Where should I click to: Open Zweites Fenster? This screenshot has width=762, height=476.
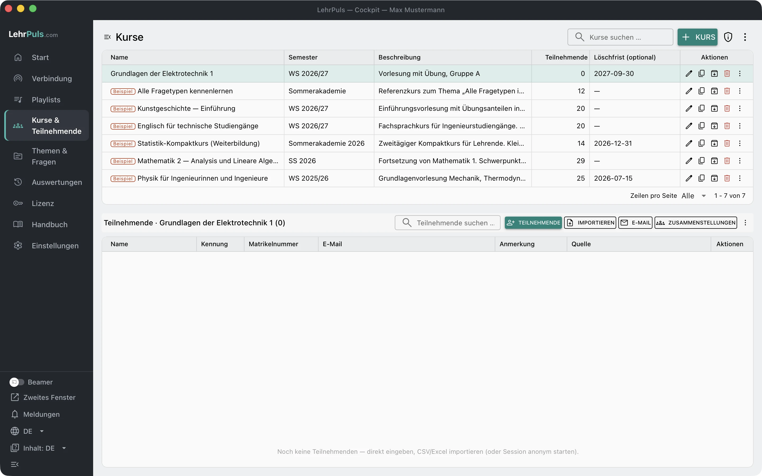coord(43,398)
